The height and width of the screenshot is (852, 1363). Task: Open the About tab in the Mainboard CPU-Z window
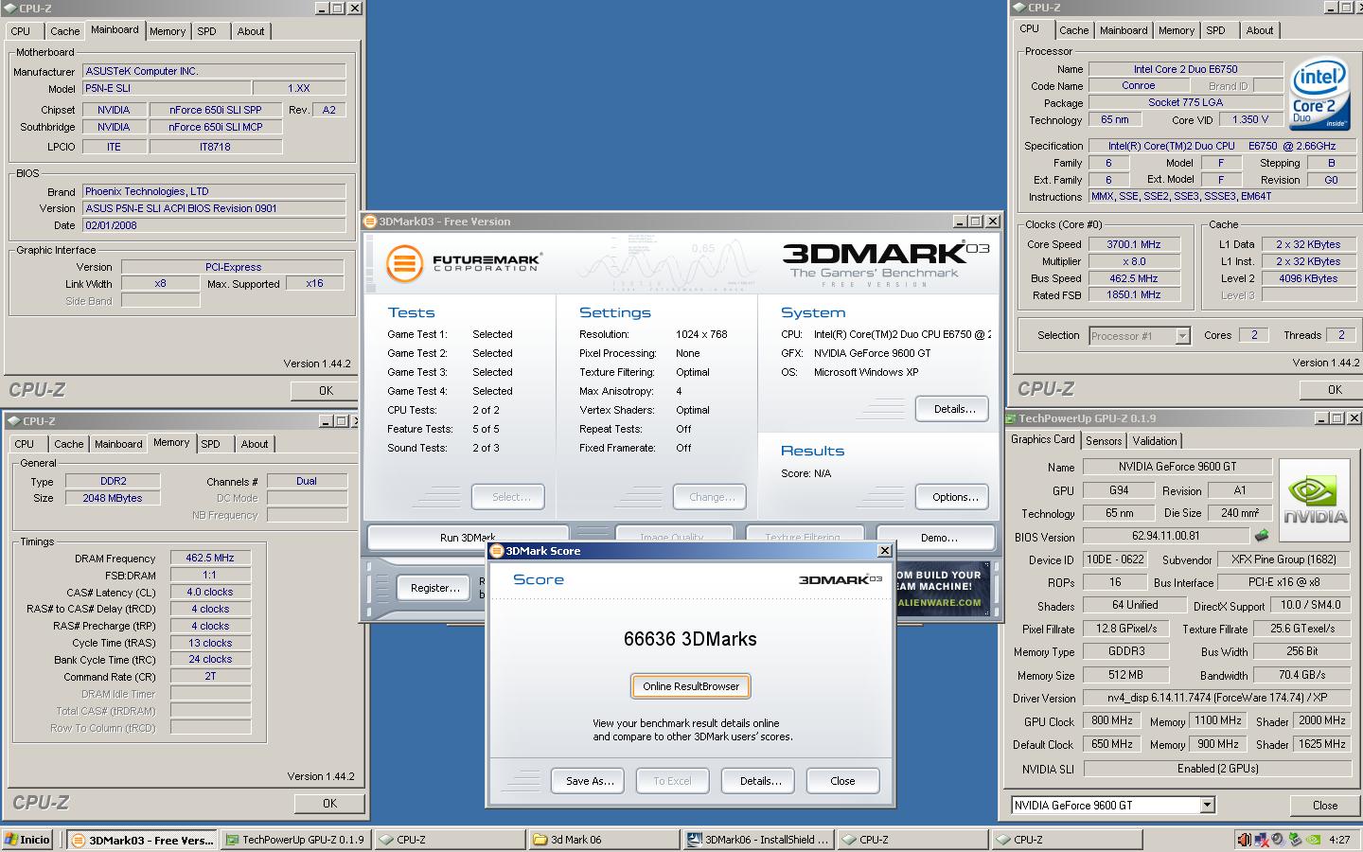[x=251, y=31]
